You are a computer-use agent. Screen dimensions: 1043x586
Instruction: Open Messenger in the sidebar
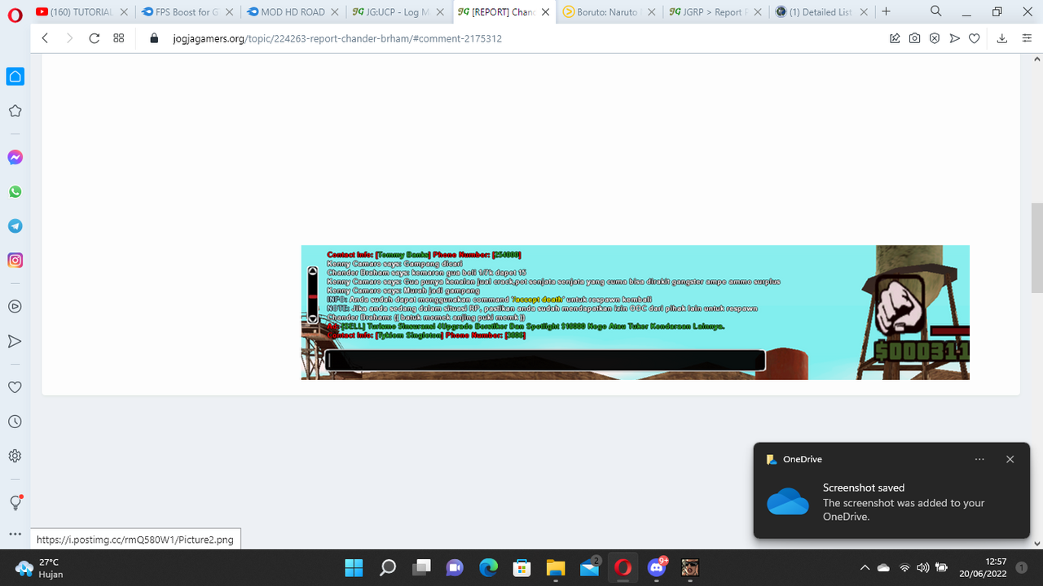pyautogui.click(x=15, y=157)
